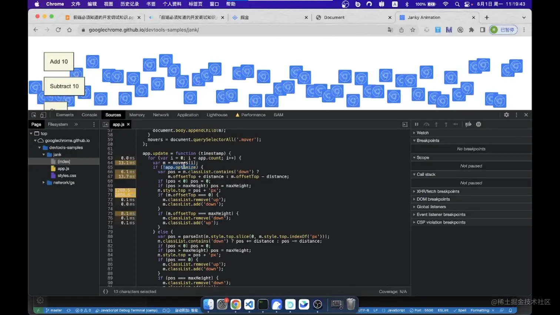Click the Step out debugger icon
The image size is (560, 315).
click(x=446, y=124)
